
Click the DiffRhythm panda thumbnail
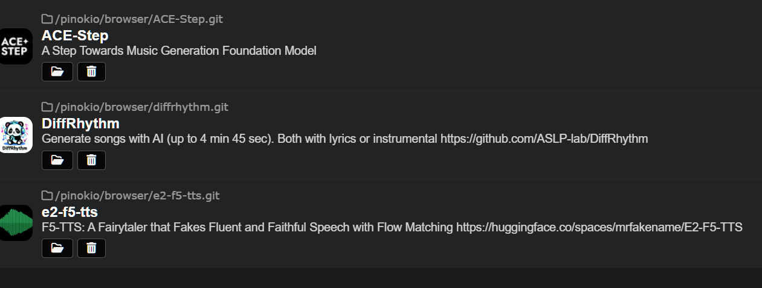(x=15, y=135)
